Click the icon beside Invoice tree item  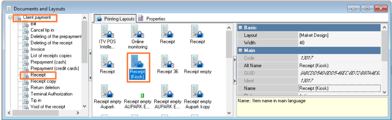tap(26, 49)
